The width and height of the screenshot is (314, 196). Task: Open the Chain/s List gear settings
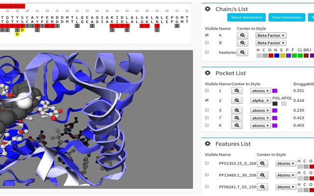tap(208, 9)
